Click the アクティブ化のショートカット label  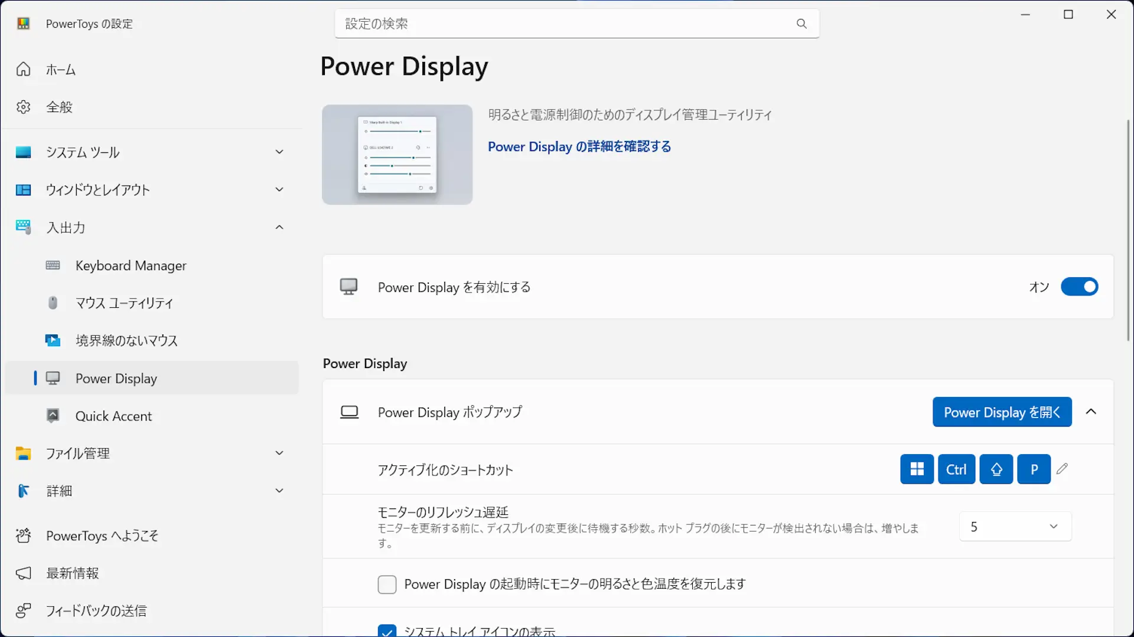point(445,470)
